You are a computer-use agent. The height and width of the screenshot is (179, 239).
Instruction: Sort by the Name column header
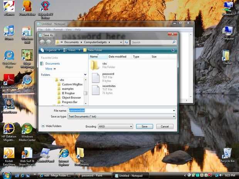pos(98,57)
